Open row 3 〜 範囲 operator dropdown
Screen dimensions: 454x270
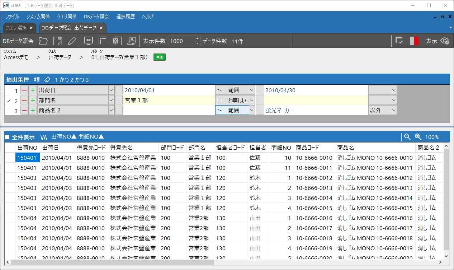[251, 110]
